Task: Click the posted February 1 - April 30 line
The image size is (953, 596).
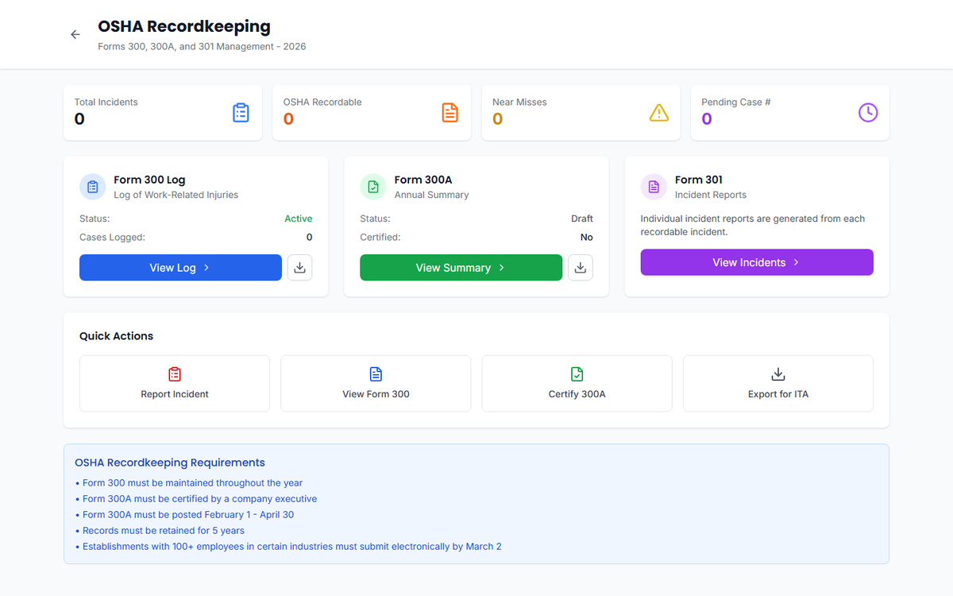Action: [184, 515]
